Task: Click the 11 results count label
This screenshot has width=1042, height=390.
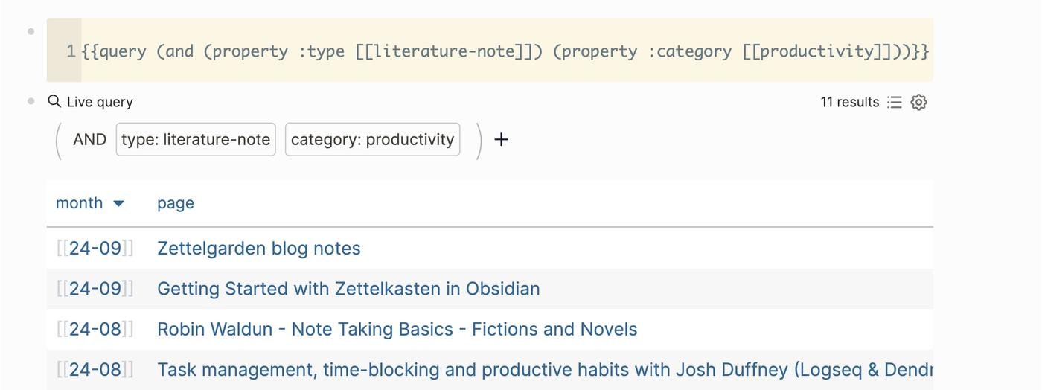Action: click(x=849, y=103)
